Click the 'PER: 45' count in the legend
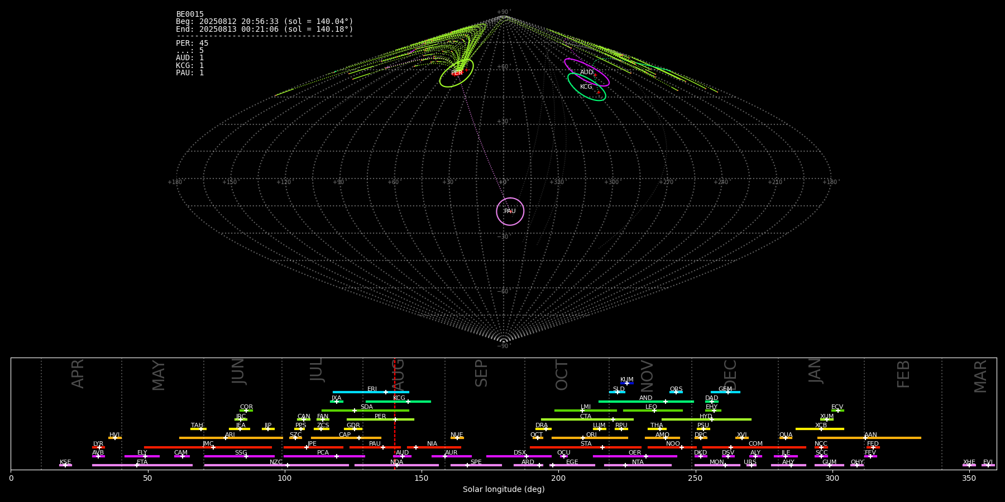 [x=192, y=44]
